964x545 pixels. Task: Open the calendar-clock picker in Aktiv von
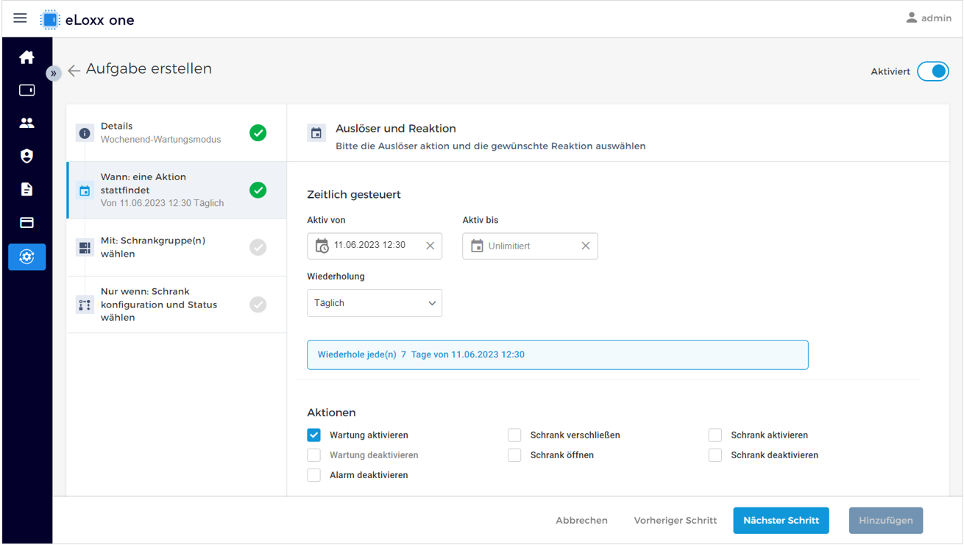(x=322, y=246)
